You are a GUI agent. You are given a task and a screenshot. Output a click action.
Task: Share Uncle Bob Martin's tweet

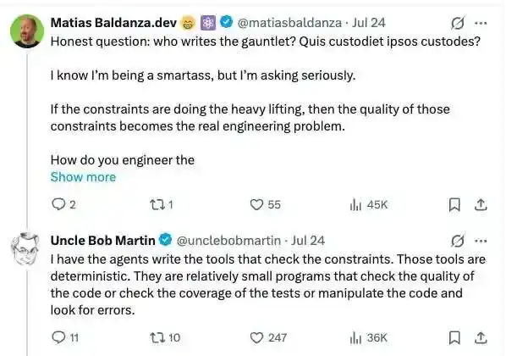point(481,338)
